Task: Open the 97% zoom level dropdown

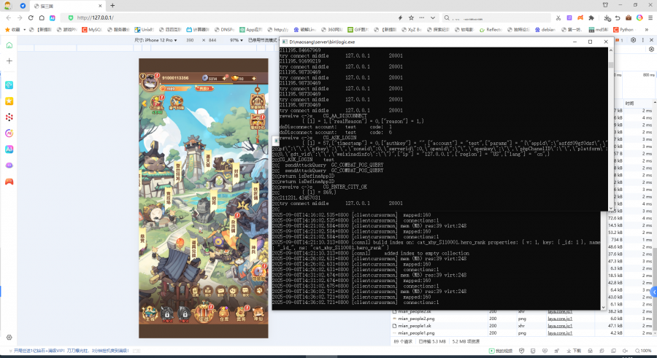Action: 237,40
